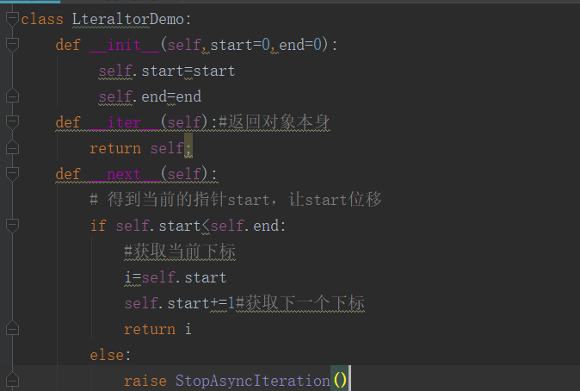This screenshot has width=580, height=391.
Task: Click the highlighted semicolon after return self
Action: 188,148
